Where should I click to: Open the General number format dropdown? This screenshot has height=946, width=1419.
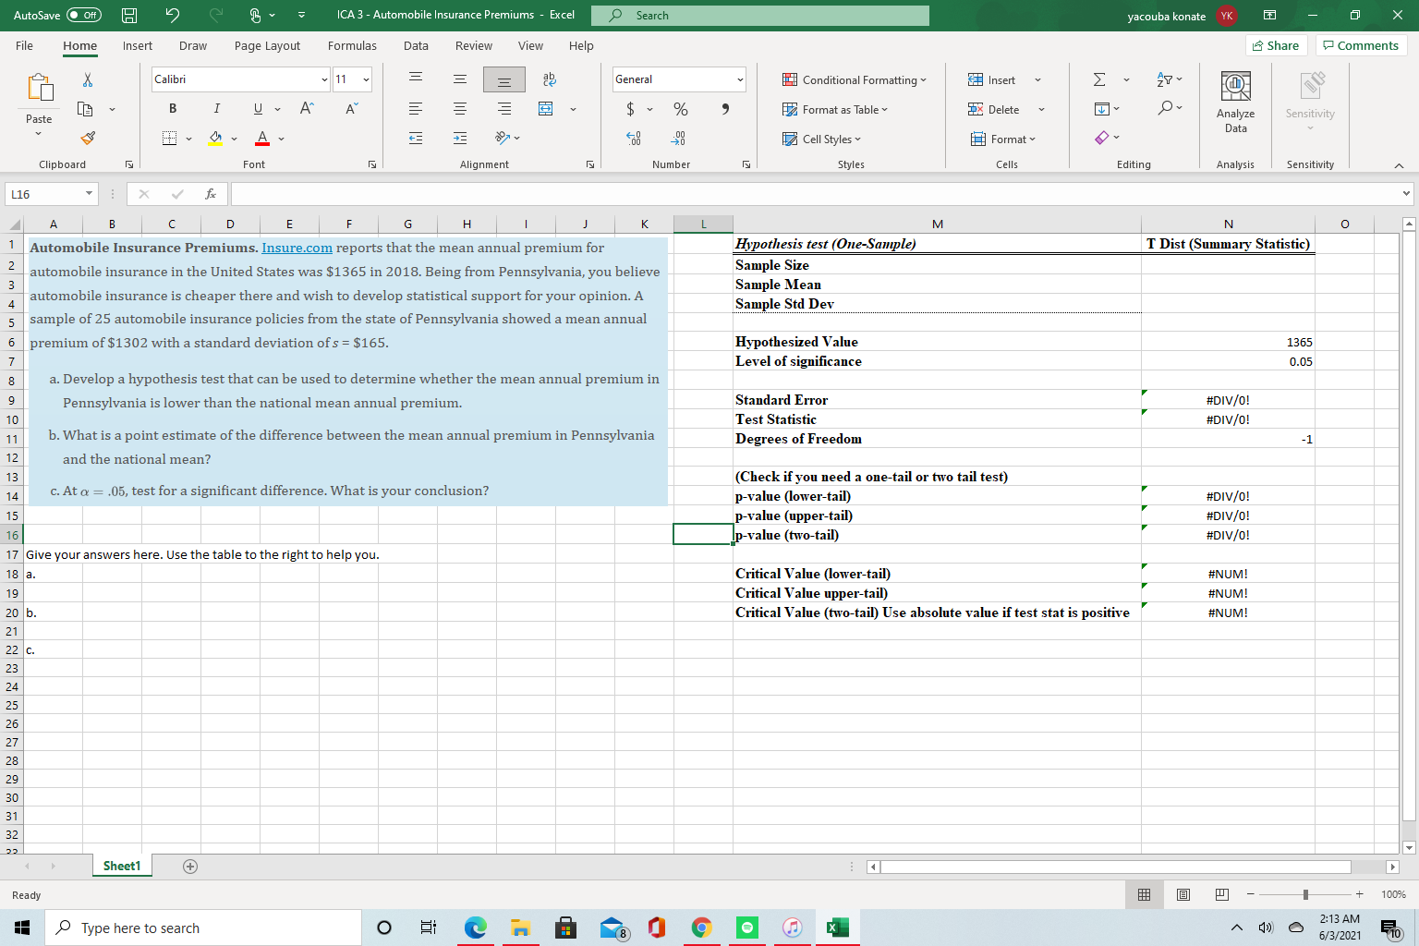coord(740,79)
